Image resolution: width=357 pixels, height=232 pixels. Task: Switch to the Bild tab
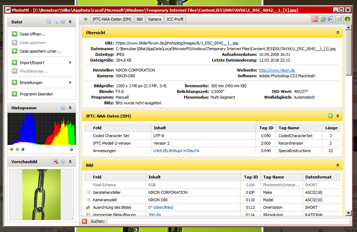140,19
